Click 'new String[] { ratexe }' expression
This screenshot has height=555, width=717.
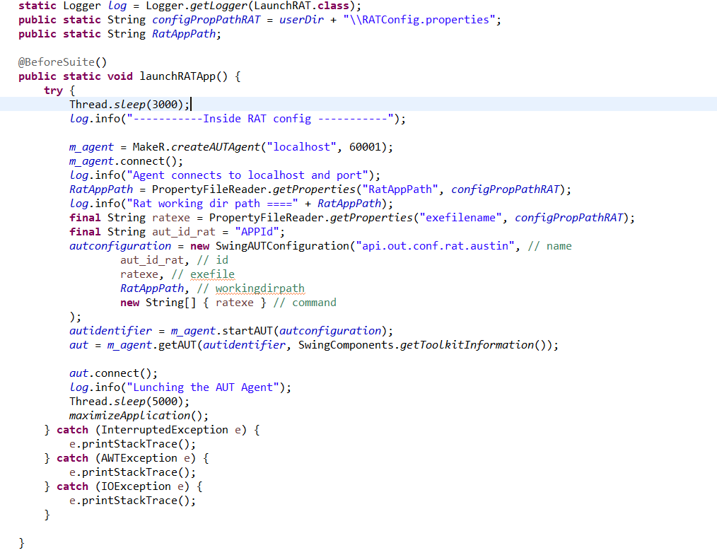click(x=193, y=303)
